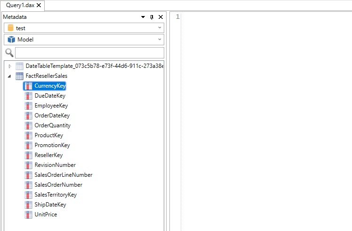Close the Query1.dax tab

click(x=39, y=6)
